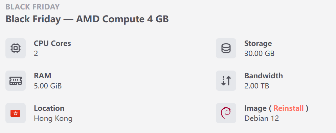Click the CPU Cores label
Viewport: 336px width, 133px height.
[52, 44]
